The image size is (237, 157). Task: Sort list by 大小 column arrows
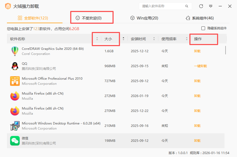(123, 39)
